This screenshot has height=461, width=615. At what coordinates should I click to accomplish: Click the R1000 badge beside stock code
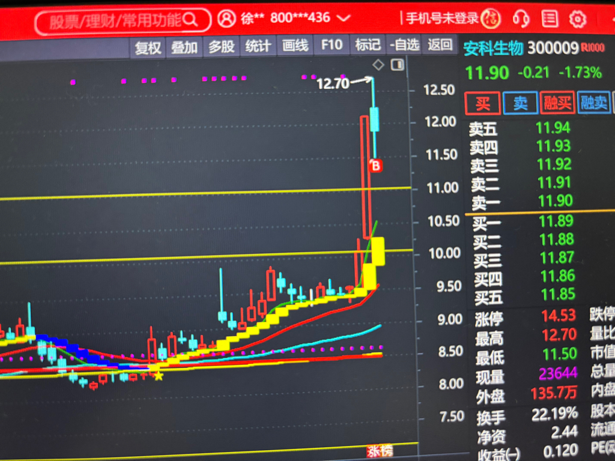[593, 48]
